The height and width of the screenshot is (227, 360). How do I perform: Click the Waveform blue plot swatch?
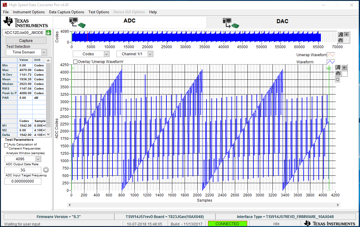tap(331, 62)
